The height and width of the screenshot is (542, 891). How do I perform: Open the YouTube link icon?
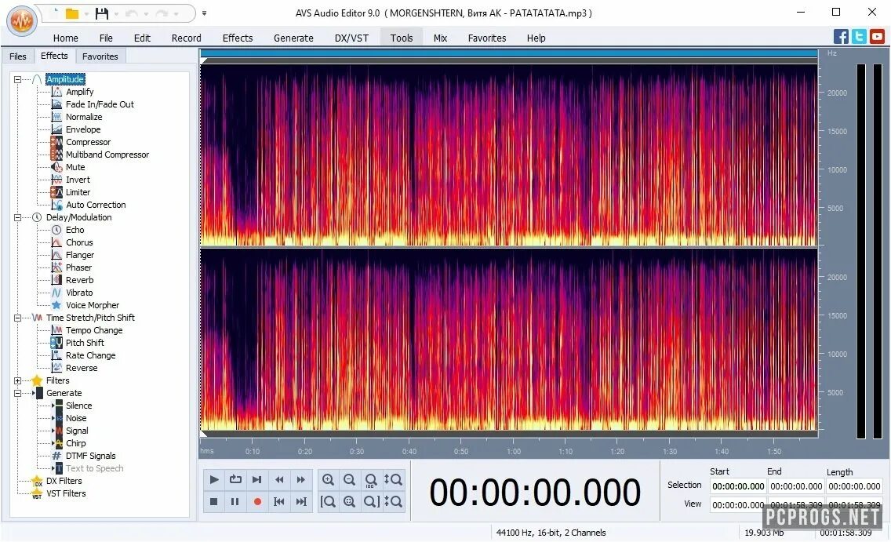[x=877, y=37]
